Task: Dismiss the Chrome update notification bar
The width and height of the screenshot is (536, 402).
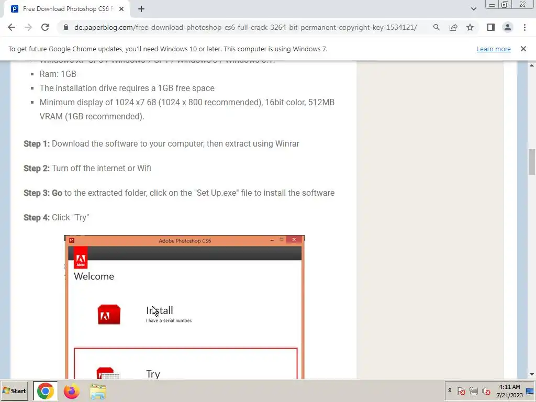Action: coord(523,49)
